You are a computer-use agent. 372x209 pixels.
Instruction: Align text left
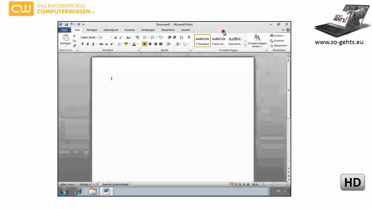pyautogui.click(x=145, y=44)
